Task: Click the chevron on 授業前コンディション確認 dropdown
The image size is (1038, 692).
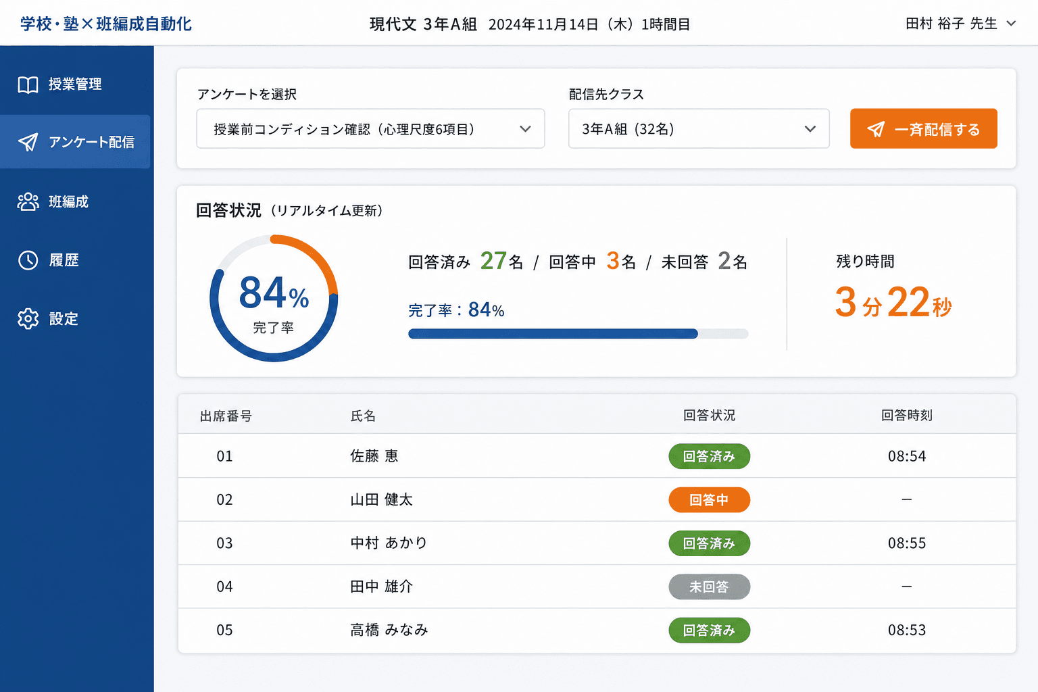Action: pyautogui.click(x=525, y=129)
